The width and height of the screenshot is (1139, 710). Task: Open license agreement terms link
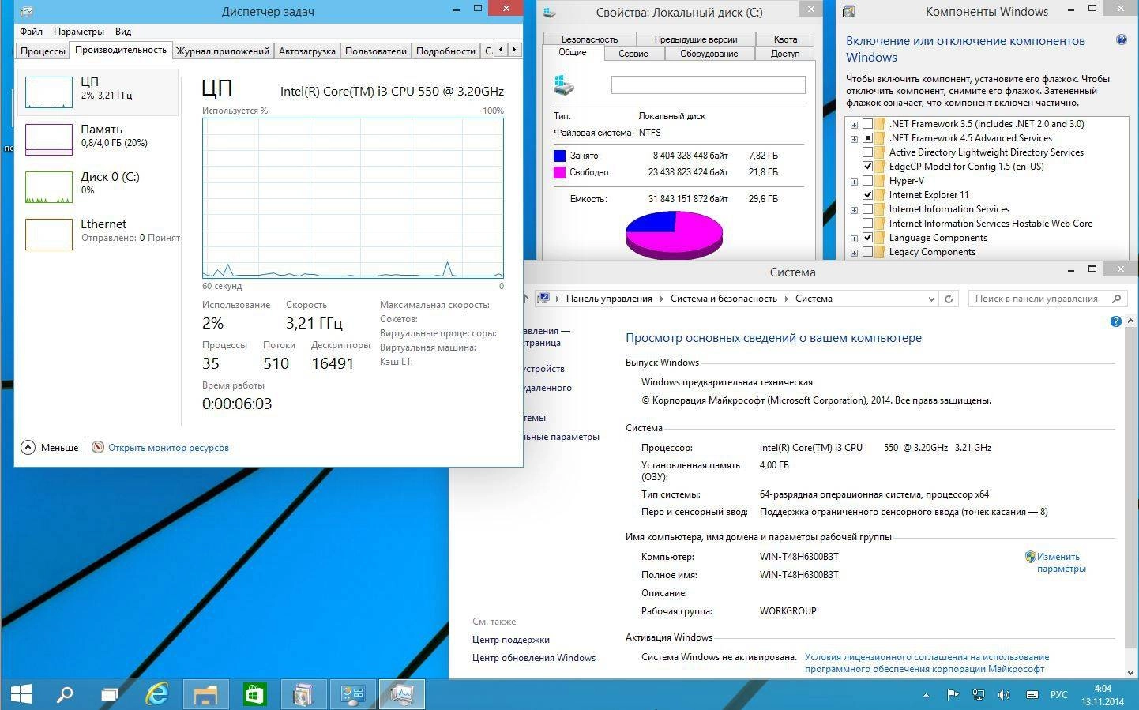click(927, 663)
